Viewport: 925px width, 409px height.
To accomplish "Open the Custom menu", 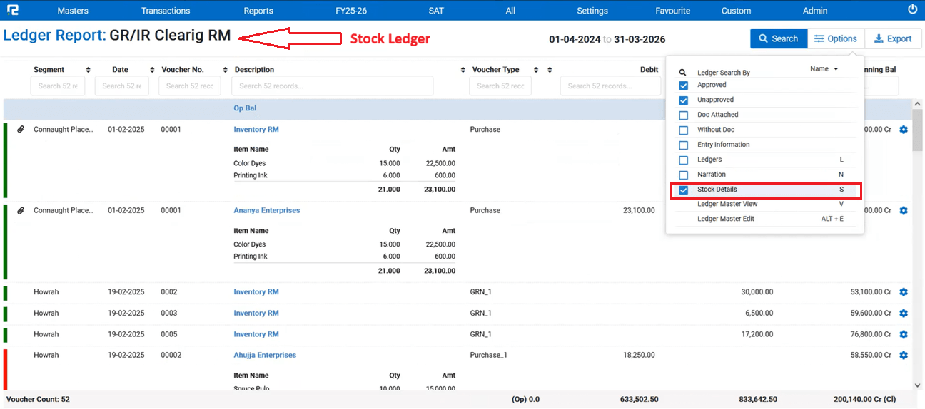I will click(736, 11).
